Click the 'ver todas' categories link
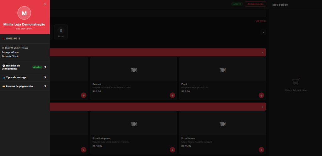The height and width of the screenshot is (156, 322). pyautogui.click(x=261, y=21)
